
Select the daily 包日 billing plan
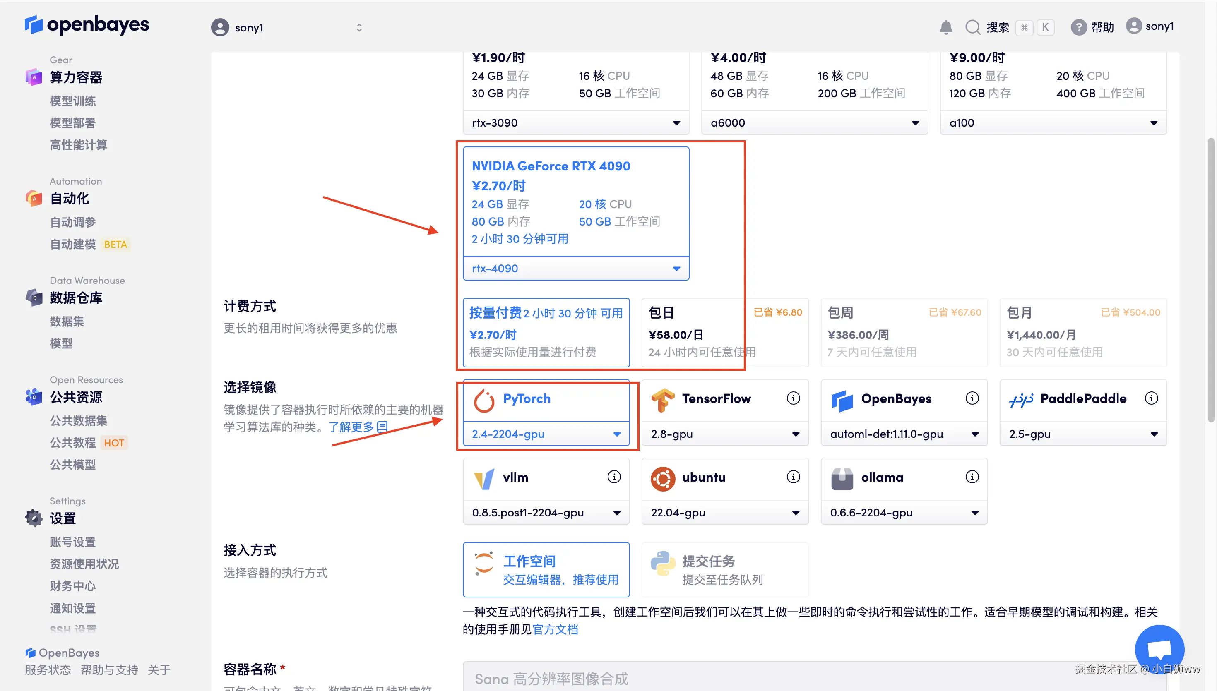point(725,332)
